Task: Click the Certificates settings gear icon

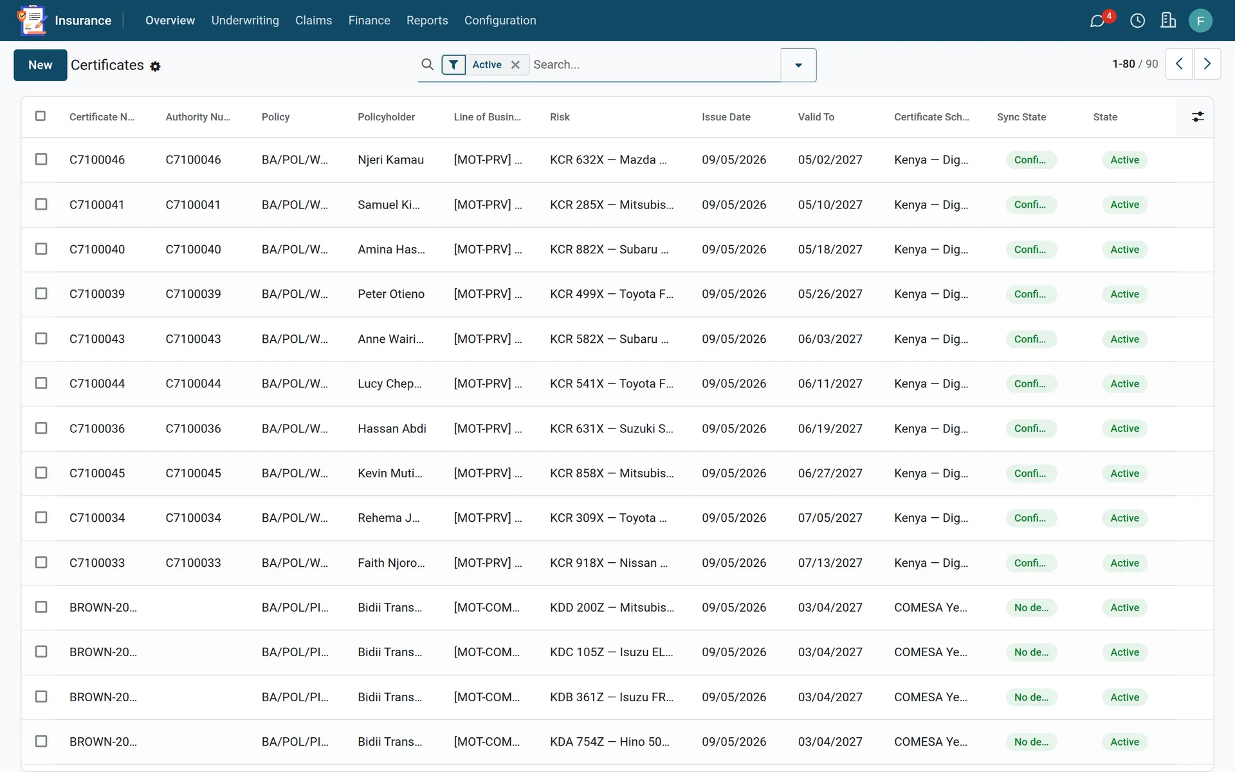Action: click(155, 66)
